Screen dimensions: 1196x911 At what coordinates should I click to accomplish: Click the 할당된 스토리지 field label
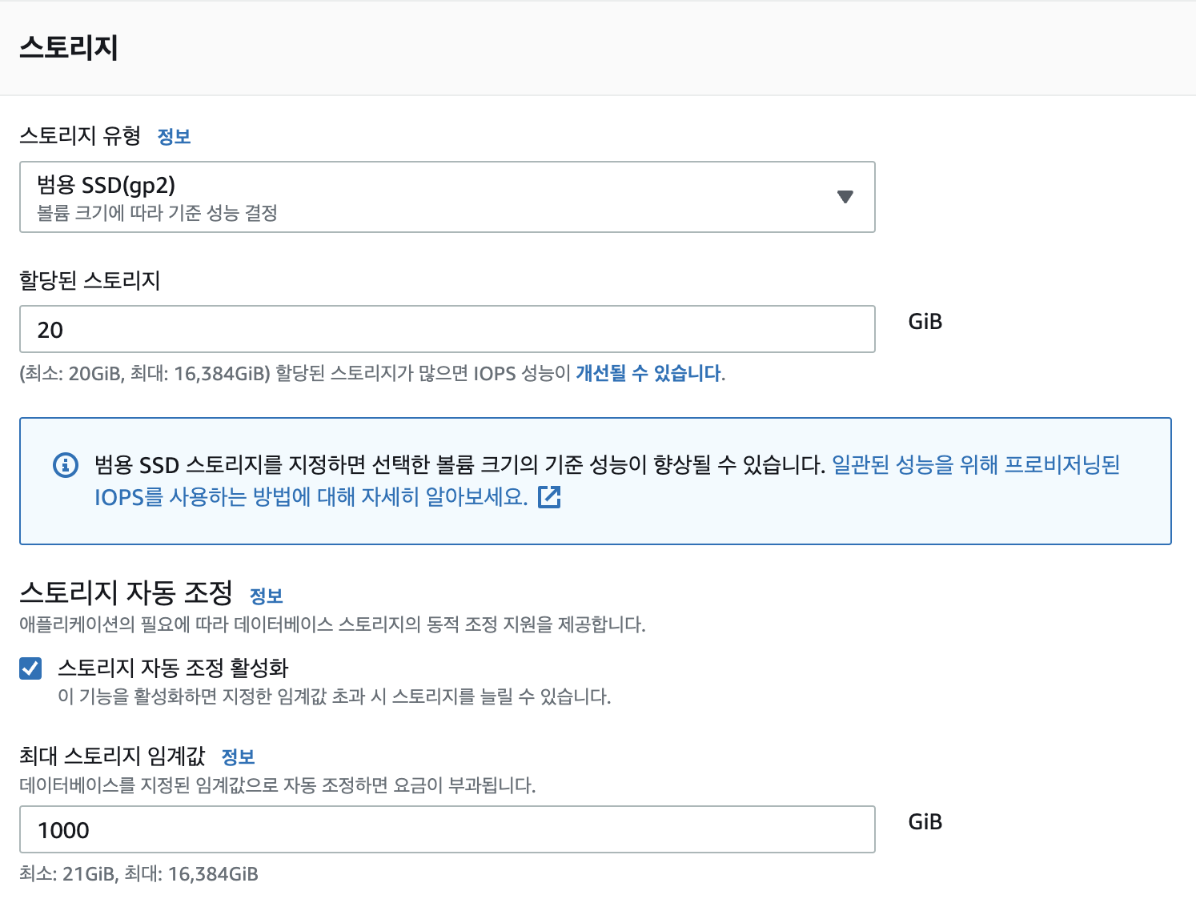[90, 281]
